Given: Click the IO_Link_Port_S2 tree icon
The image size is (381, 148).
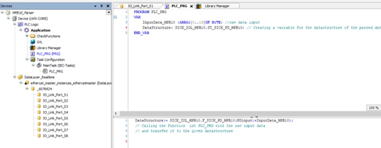Looking at the screenshot, I should (39, 100).
